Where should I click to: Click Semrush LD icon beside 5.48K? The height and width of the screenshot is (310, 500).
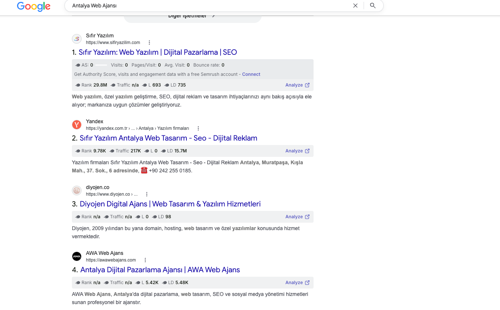pos(165,283)
